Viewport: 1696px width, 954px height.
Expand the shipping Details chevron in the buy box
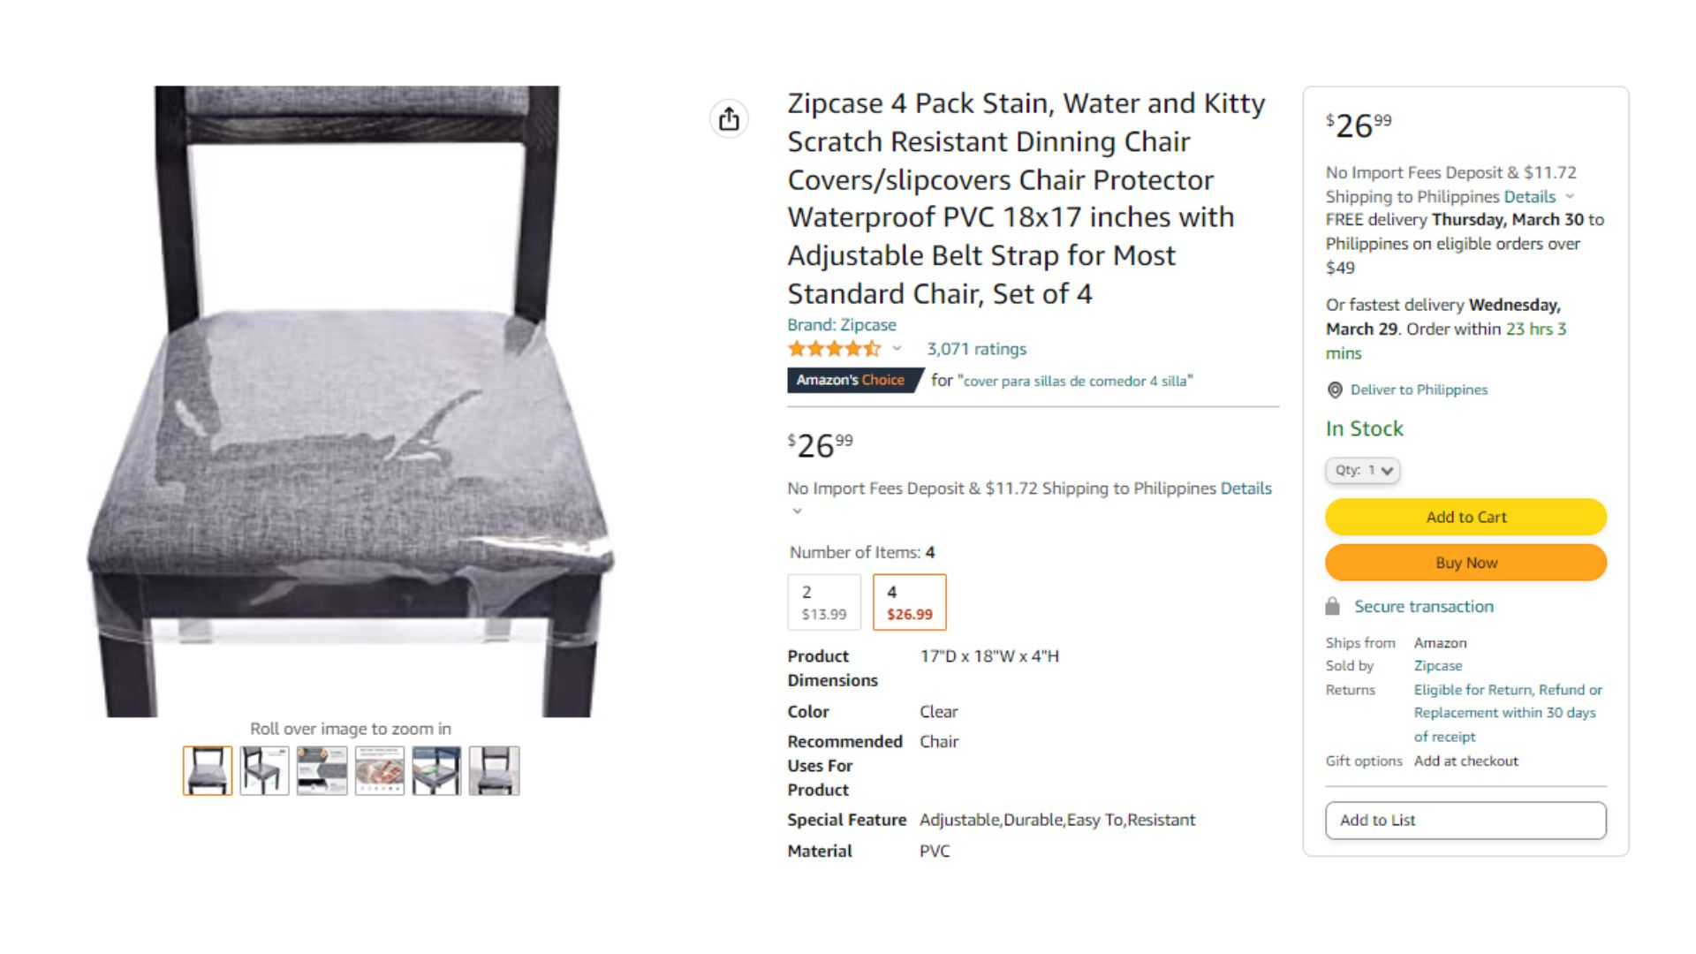coord(1570,196)
